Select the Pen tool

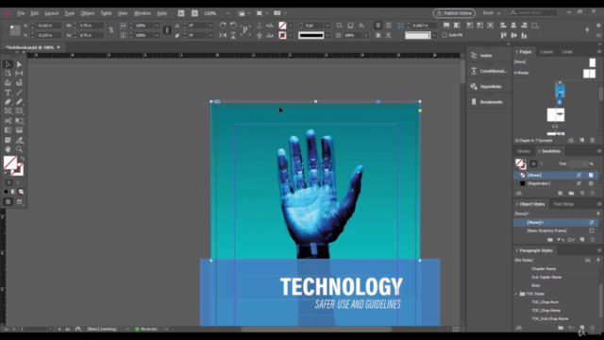8,102
